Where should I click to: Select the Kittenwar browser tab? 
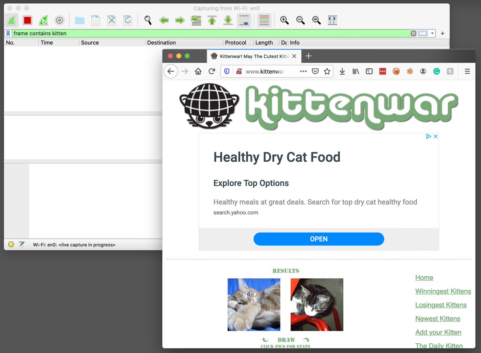click(254, 56)
